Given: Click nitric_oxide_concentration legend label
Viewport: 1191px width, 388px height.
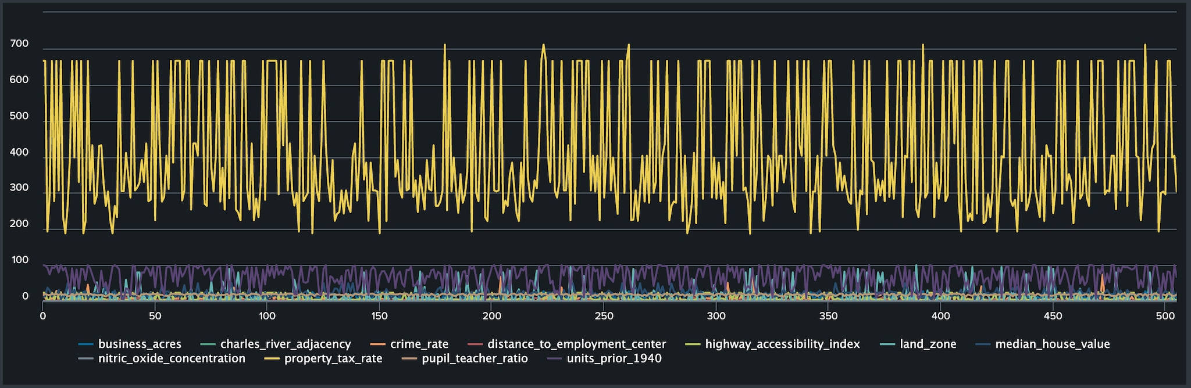Looking at the screenshot, I should [172, 358].
